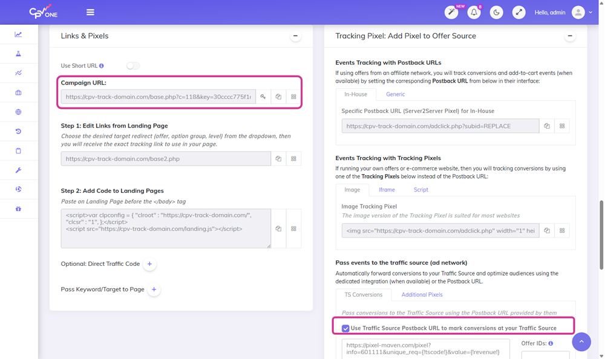605x359 pixels.
Task: Expand Pass Keyword/Target to Page section
Action: pos(154,289)
